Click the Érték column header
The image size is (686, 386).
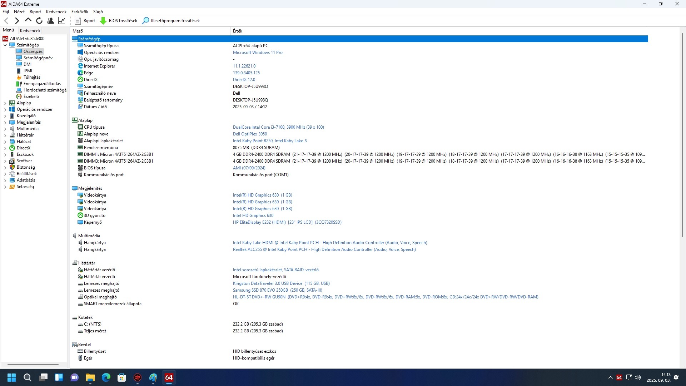pyautogui.click(x=238, y=31)
